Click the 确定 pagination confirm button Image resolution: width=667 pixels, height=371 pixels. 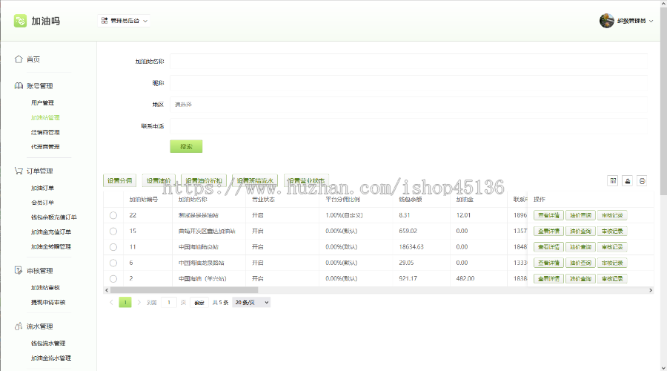[x=199, y=303]
